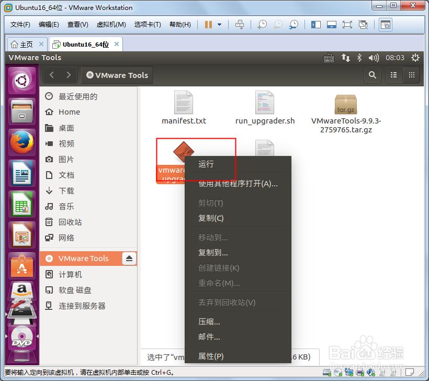Screen dimensions: 429x381
Task: Choose 属性(P) in the context menu
Action: coord(238,356)
